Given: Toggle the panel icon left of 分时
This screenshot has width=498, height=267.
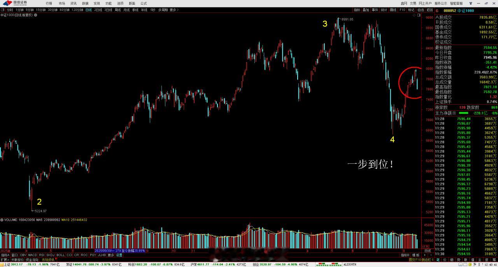Looking at the screenshot, I should point(3,10).
